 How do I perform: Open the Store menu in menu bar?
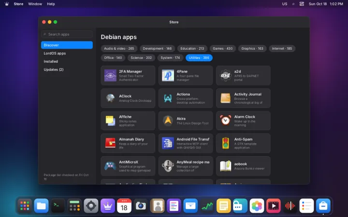click(18, 4)
